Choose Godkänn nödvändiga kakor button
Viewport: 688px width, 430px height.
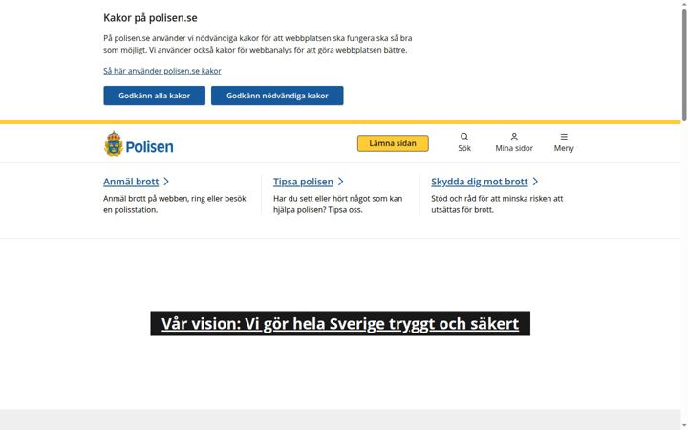click(x=277, y=96)
